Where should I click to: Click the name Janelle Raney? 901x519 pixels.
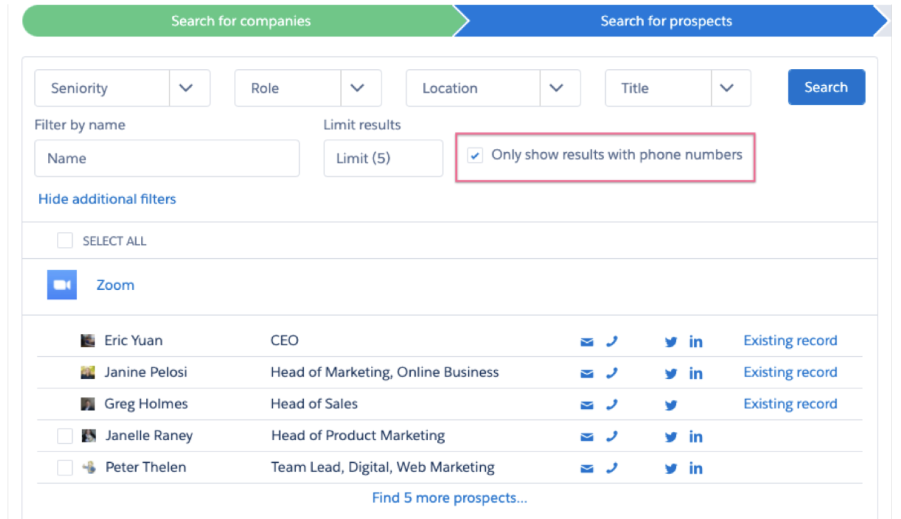[x=149, y=435]
